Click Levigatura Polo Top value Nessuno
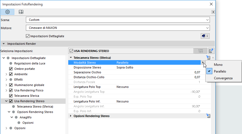The image size is (242, 134). pyautogui.click(x=122, y=87)
